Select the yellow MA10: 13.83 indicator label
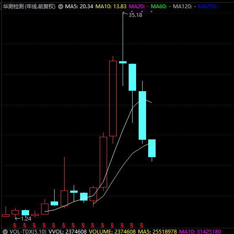 (111, 7)
